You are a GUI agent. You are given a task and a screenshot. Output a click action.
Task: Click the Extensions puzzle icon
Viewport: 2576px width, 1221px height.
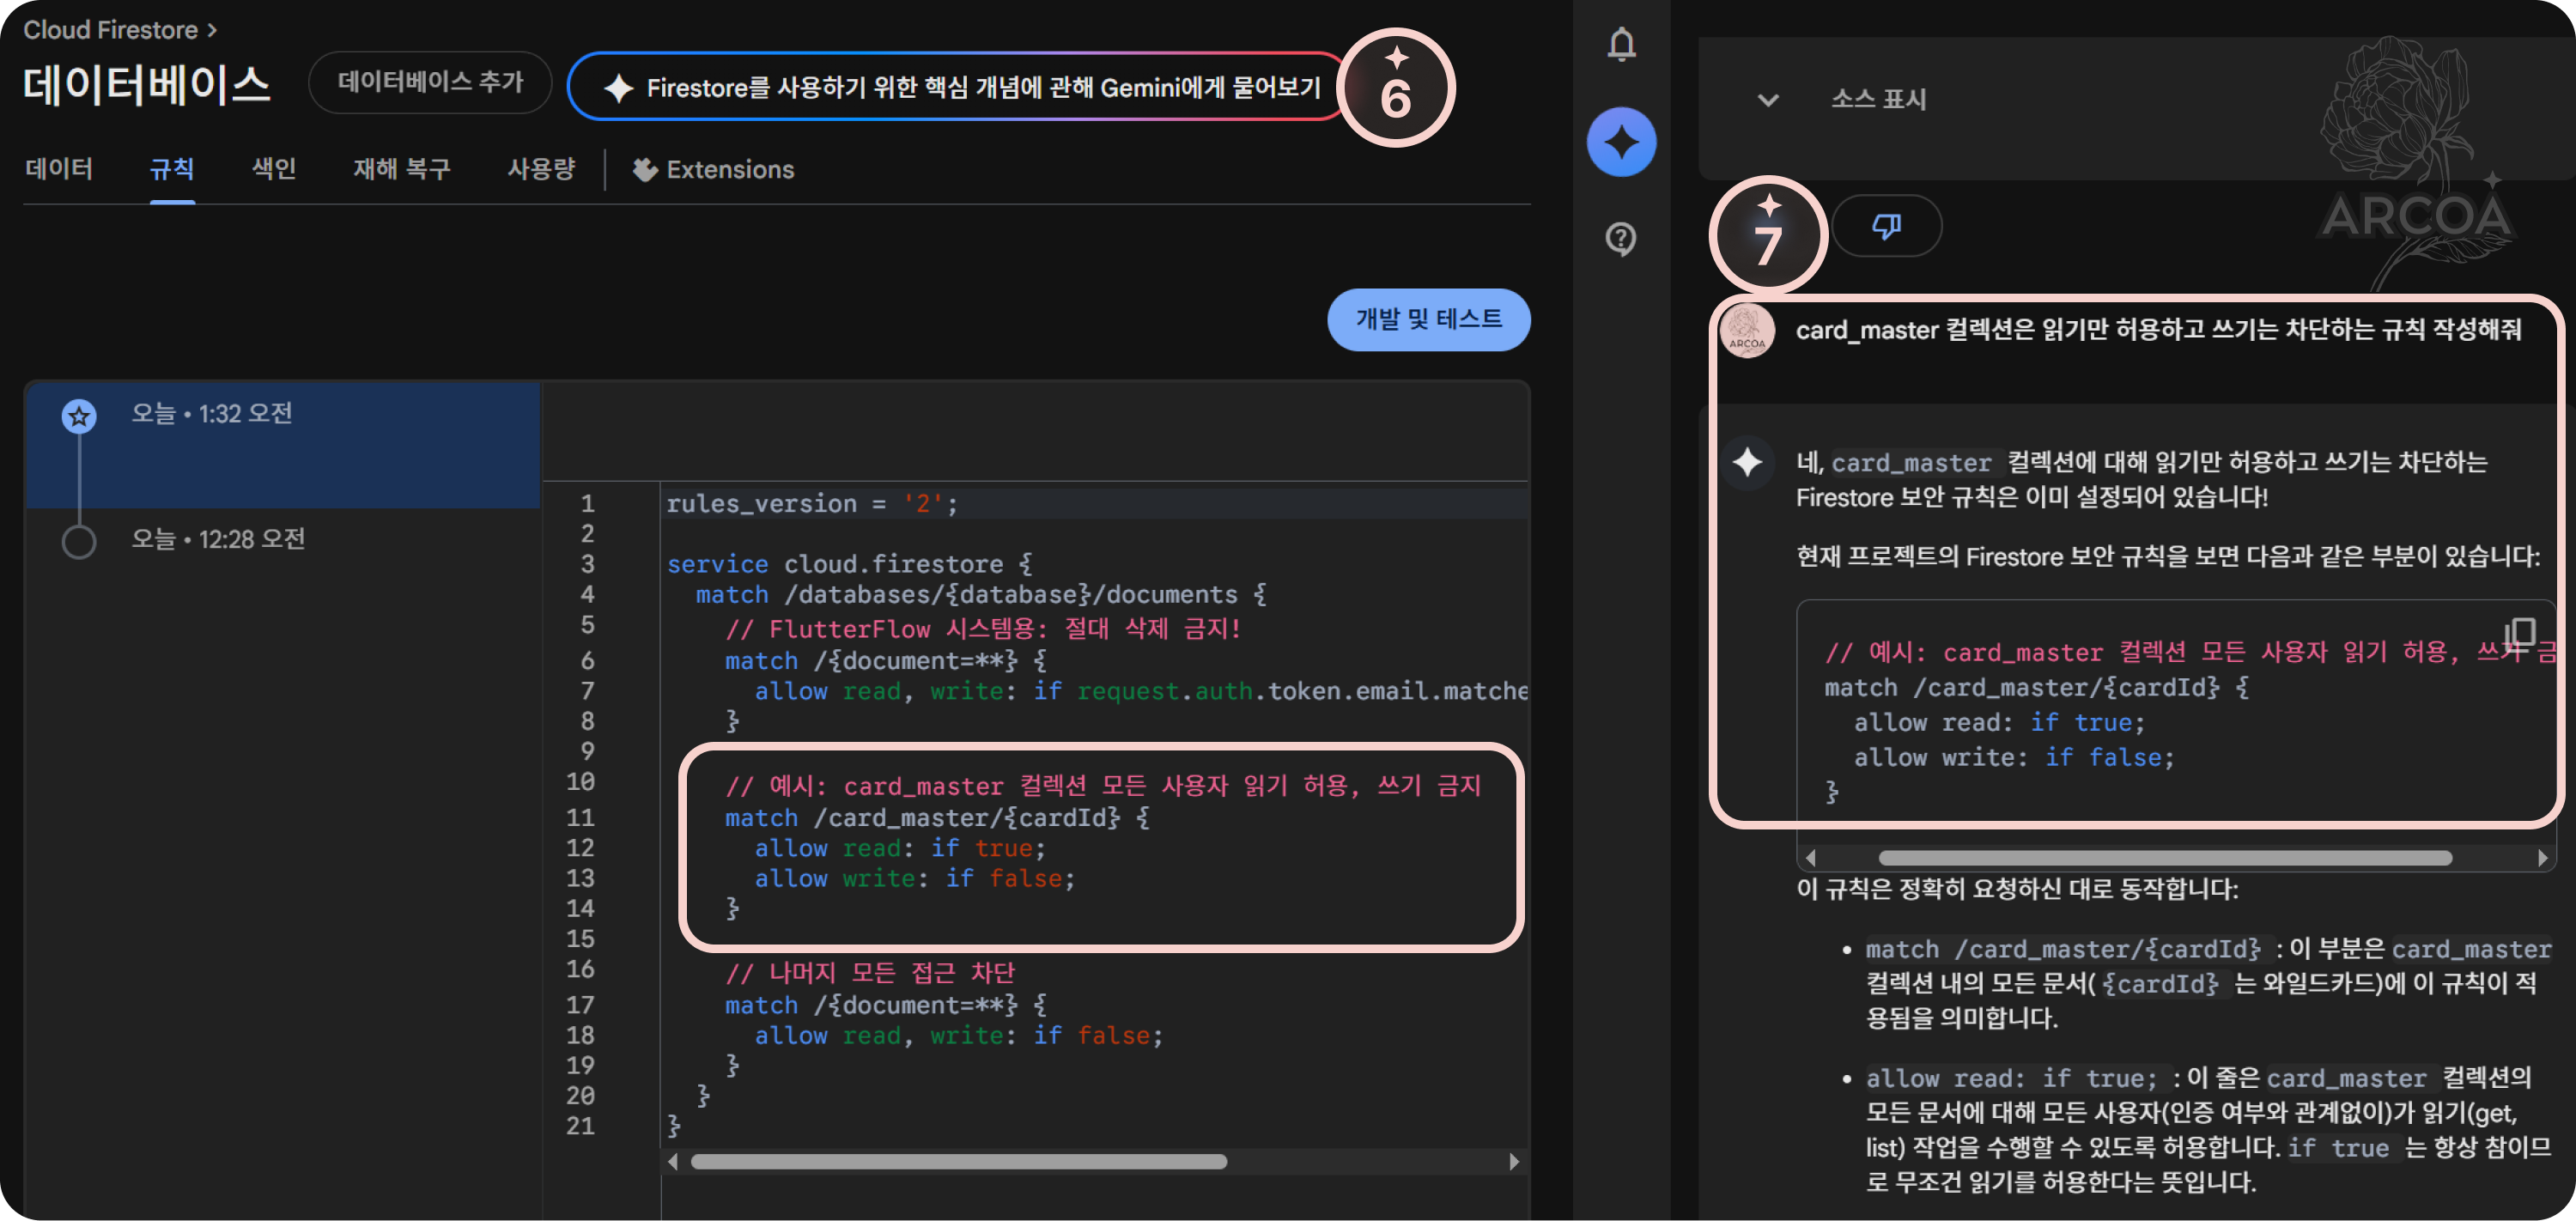point(645,170)
